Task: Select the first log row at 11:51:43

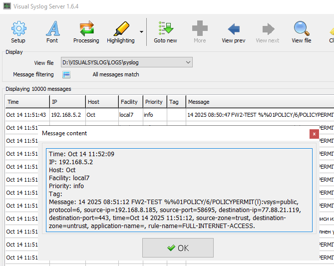Action: click(100, 115)
